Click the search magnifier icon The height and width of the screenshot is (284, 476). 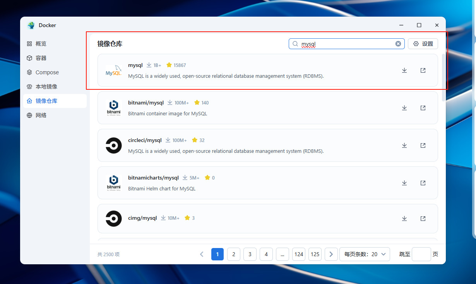click(295, 44)
